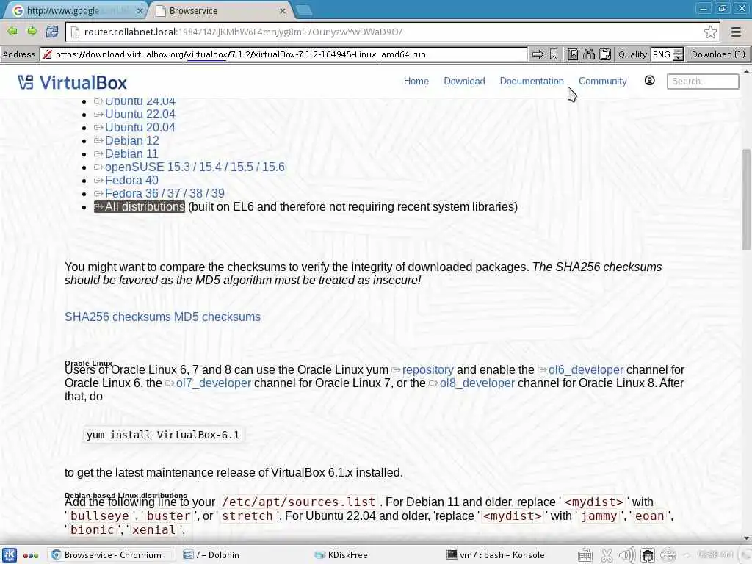Click the binoculars find icon

589,54
